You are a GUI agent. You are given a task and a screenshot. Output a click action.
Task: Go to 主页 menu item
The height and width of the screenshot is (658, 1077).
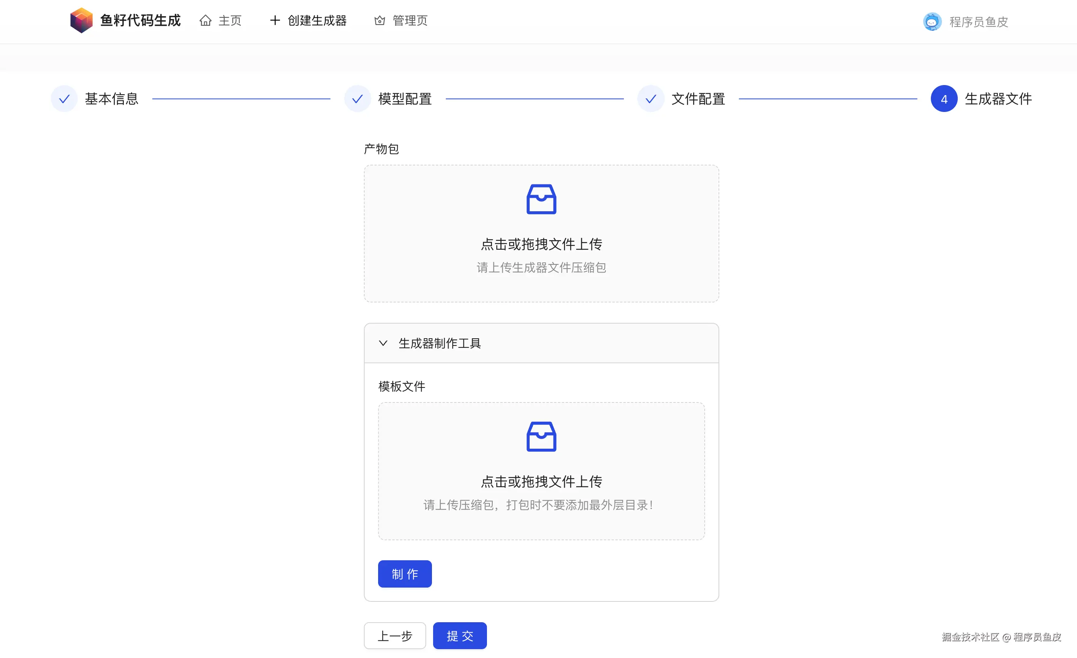(230, 20)
